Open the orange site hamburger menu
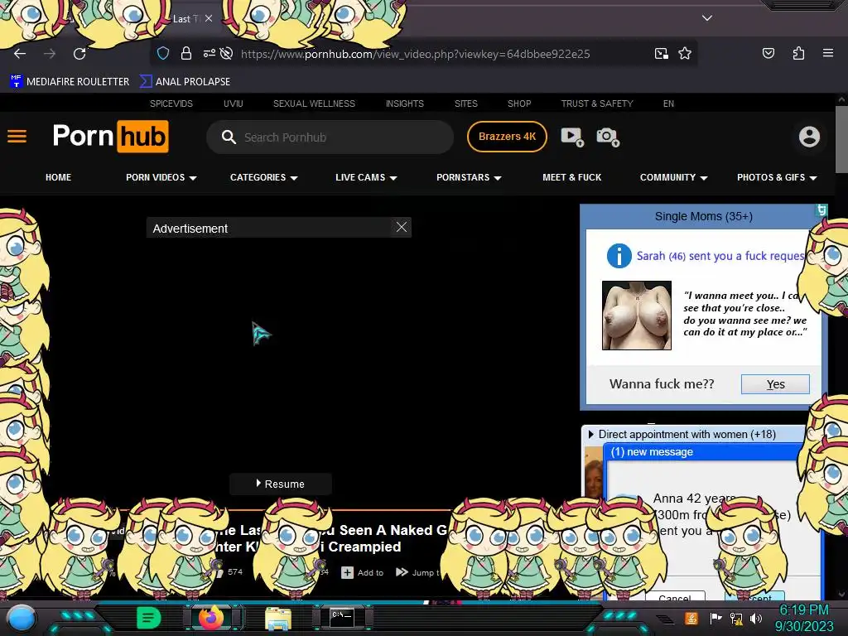 17,137
